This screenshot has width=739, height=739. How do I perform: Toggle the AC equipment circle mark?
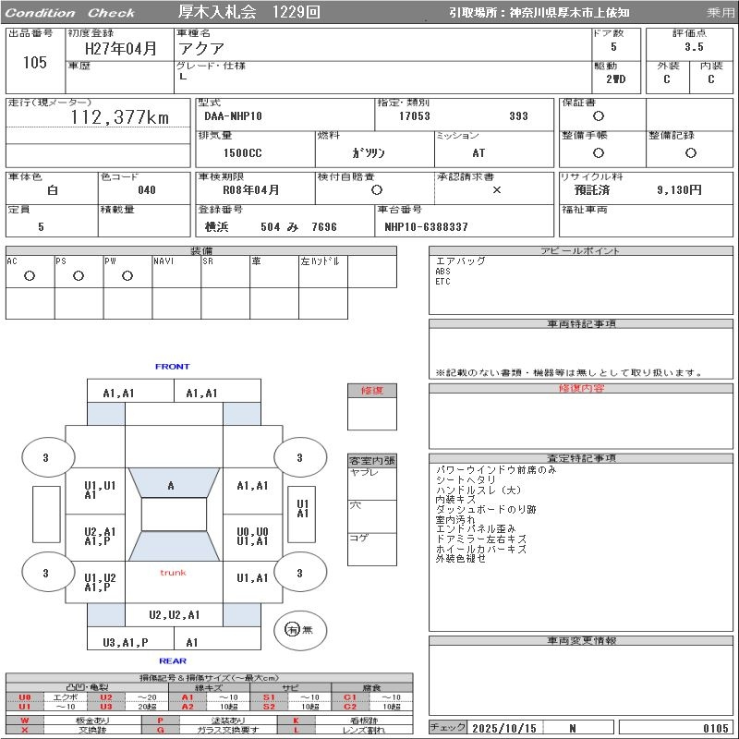30,276
